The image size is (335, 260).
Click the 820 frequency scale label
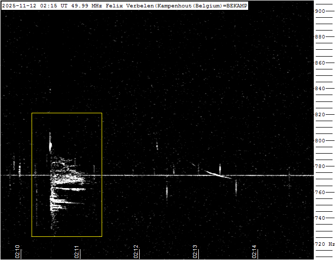coord(320,115)
